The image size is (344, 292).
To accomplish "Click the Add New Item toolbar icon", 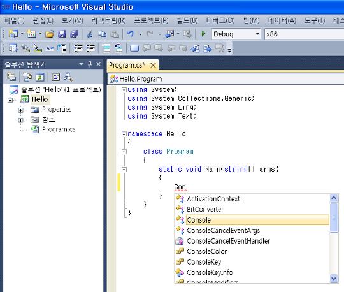I will coord(31,34).
